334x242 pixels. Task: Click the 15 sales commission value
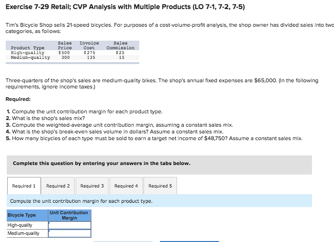tap(122, 57)
